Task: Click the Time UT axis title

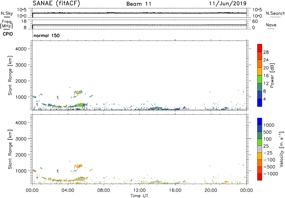Action: pyautogui.click(x=139, y=196)
